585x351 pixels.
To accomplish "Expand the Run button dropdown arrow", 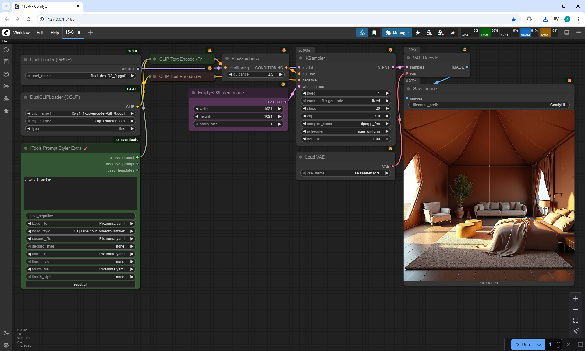I will click(x=539, y=345).
